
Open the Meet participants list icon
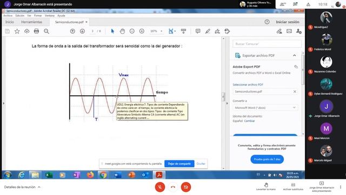click(x=282, y=4)
